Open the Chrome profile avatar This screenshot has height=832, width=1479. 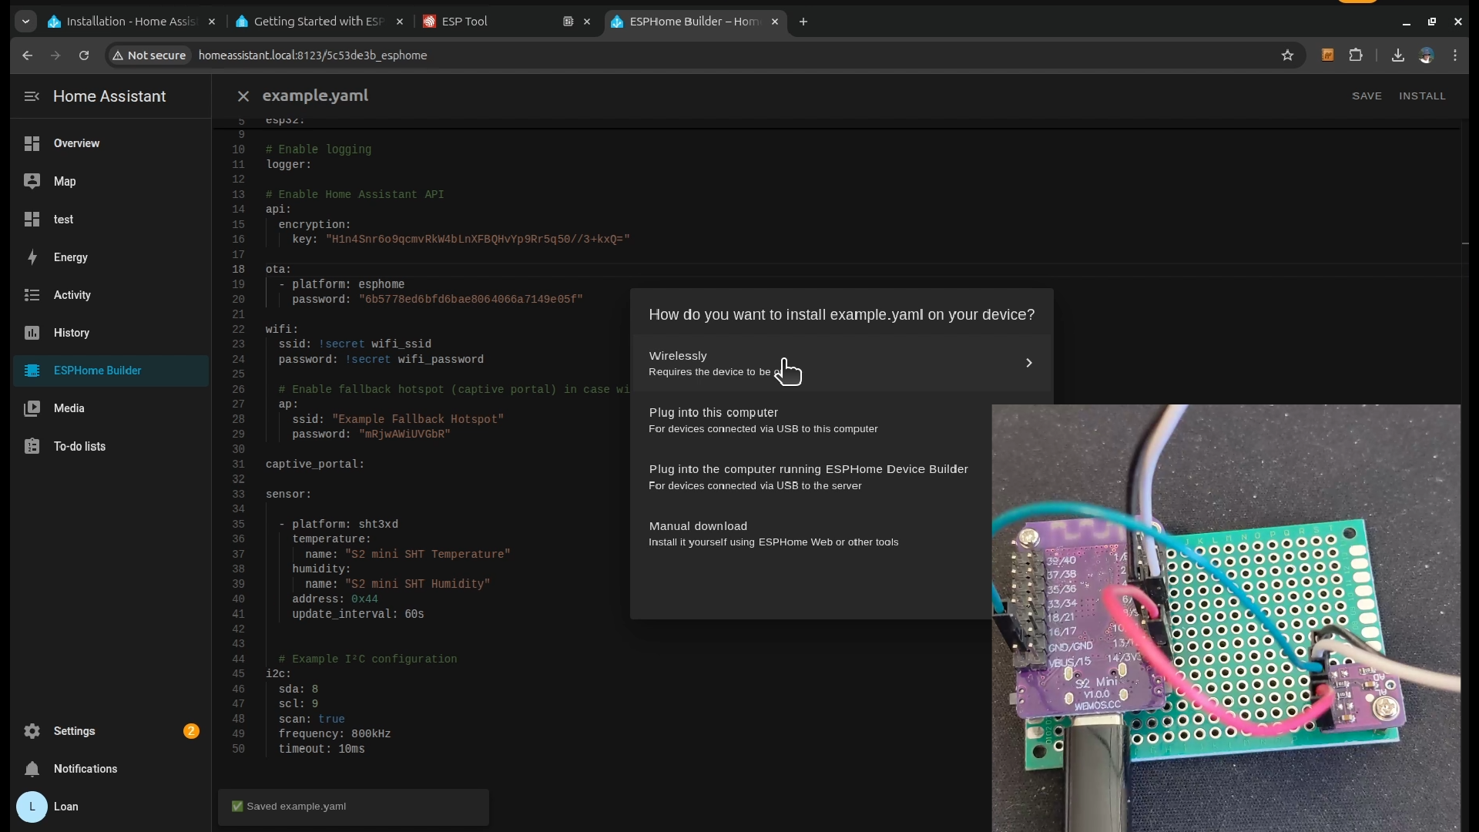point(1427,55)
